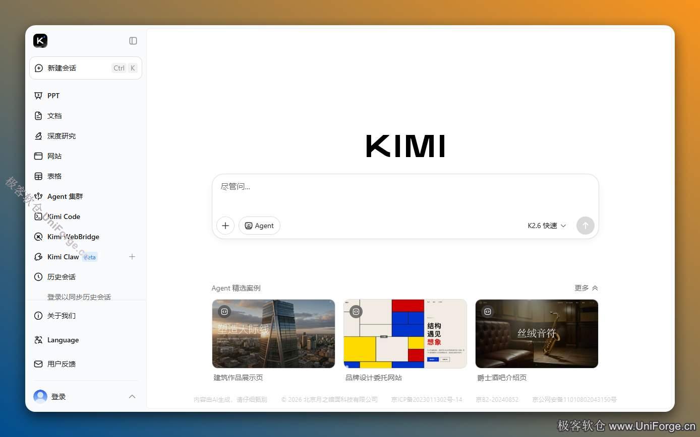The height and width of the screenshot is (437, 700).
Task: Click the 京ICP备2023011302号-14 link
Action: point(427,400)
